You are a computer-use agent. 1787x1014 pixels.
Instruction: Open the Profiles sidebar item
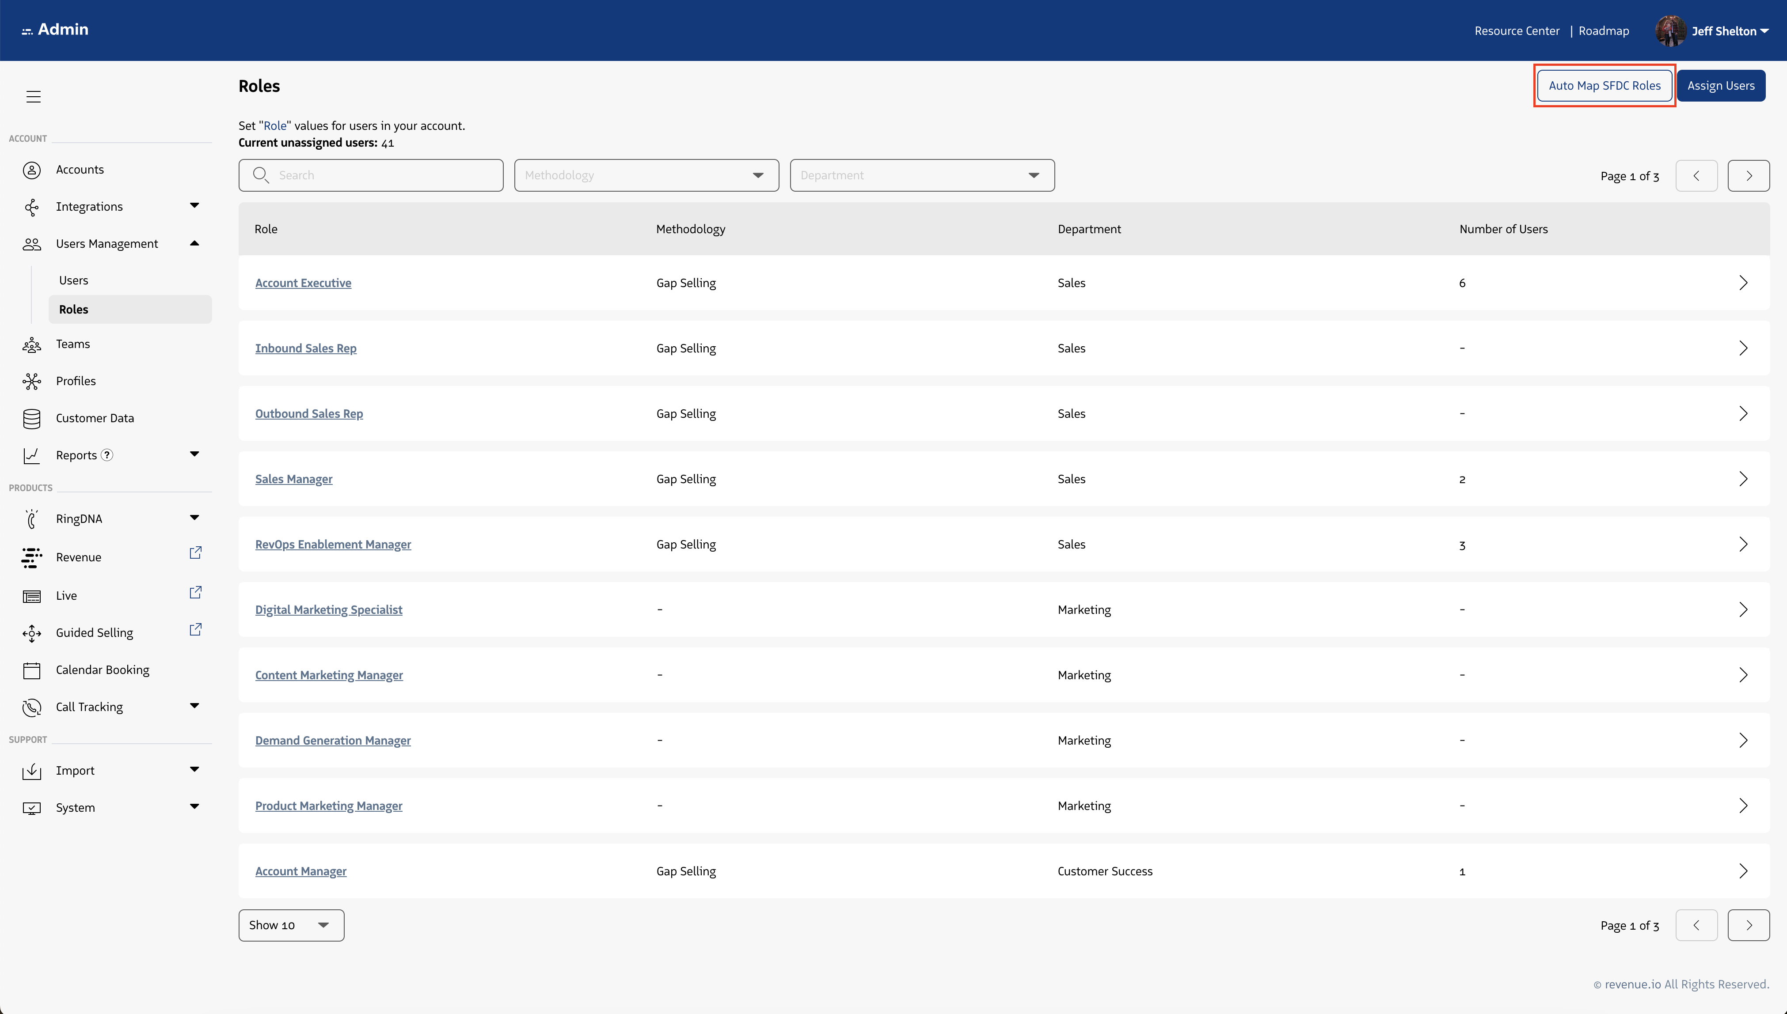tap(76, 381)
